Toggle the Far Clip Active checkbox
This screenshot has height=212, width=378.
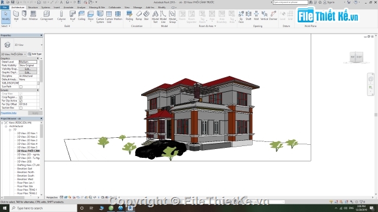21,101
